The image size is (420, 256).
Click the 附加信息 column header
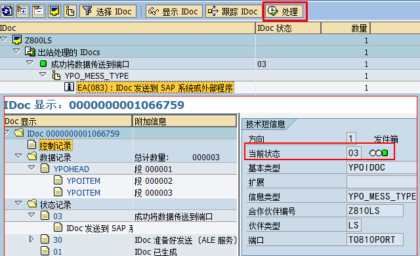coord(184,121)
